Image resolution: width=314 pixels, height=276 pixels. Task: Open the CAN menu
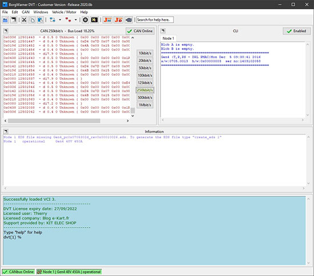tap(26, 12)
